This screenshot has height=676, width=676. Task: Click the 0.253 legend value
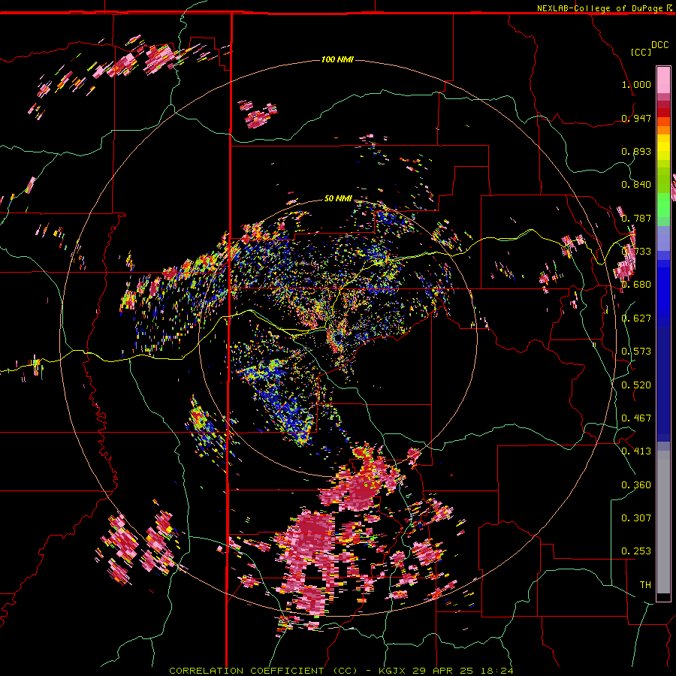pos(636,551)
